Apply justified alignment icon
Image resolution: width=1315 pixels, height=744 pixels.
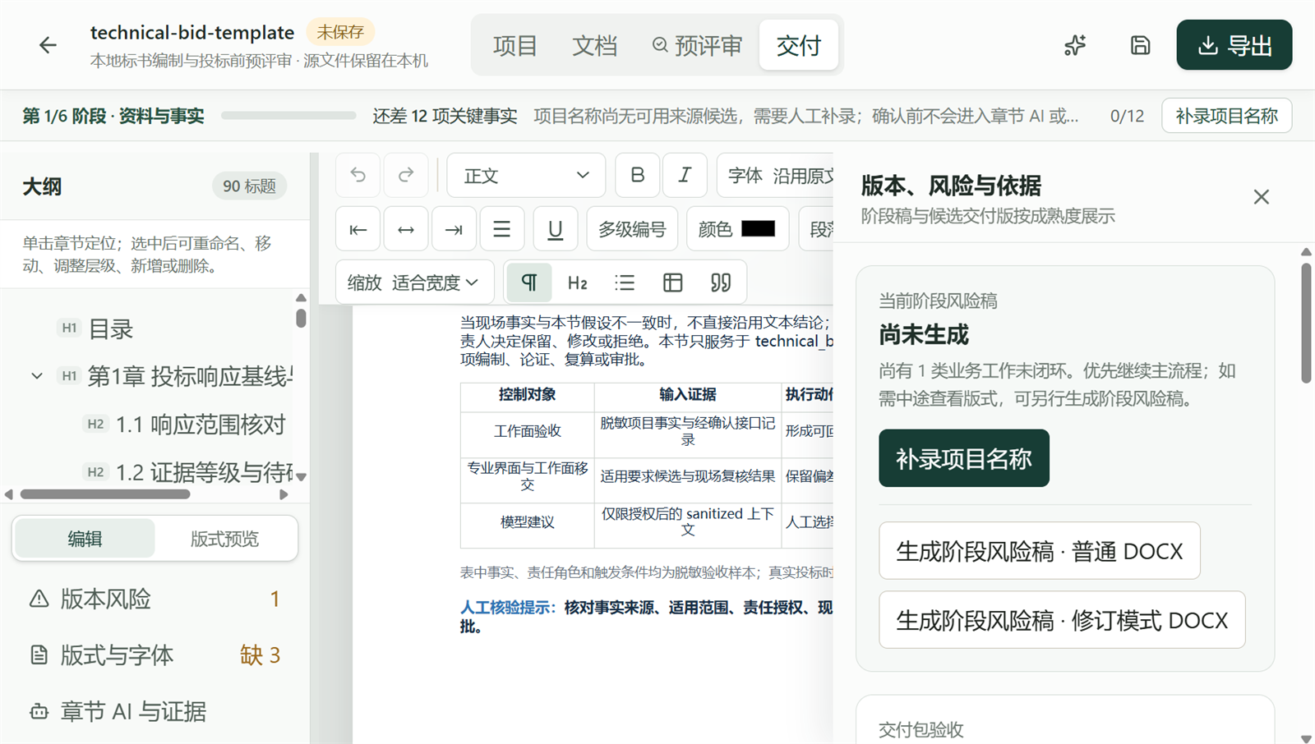[x=501, y=229]
